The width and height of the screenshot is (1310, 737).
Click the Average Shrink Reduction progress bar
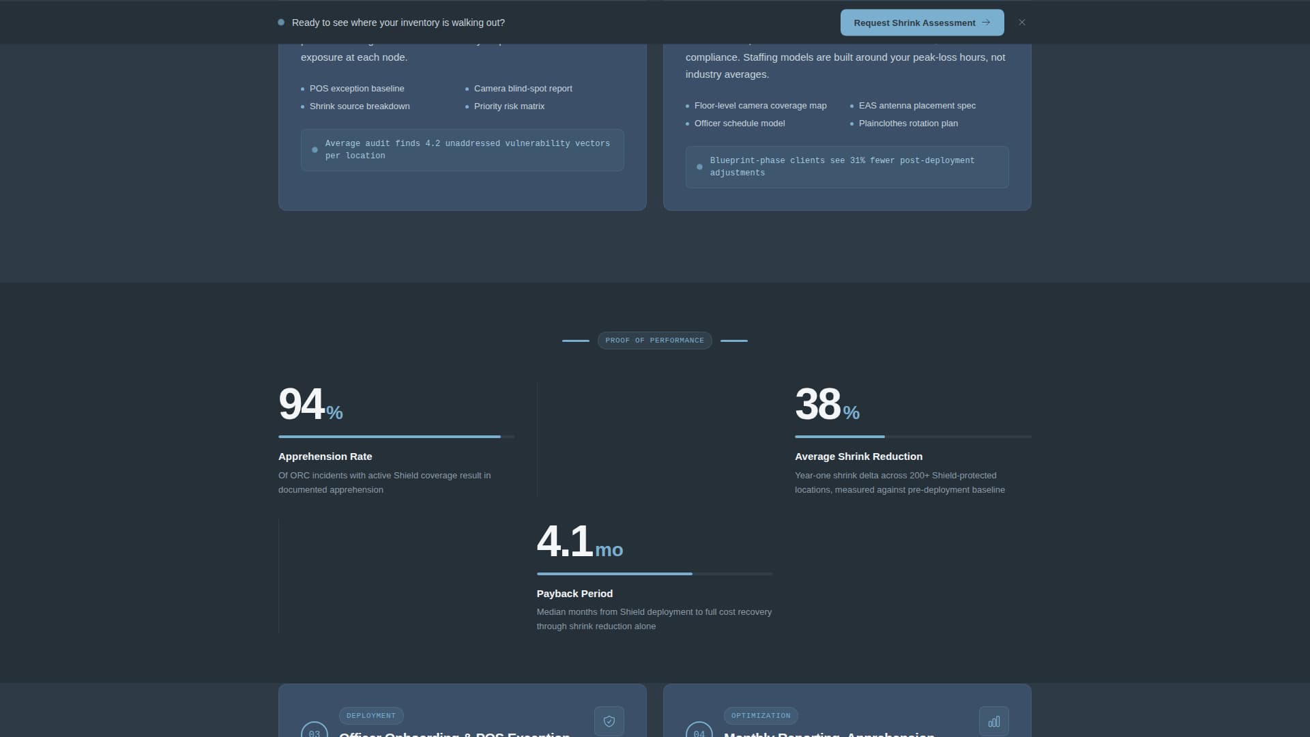tap(912, 437)
